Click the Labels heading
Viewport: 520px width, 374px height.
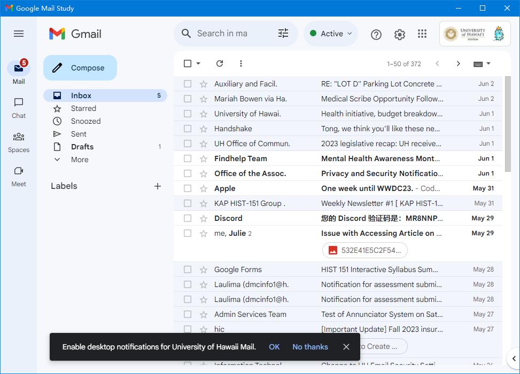pos(64,186)
